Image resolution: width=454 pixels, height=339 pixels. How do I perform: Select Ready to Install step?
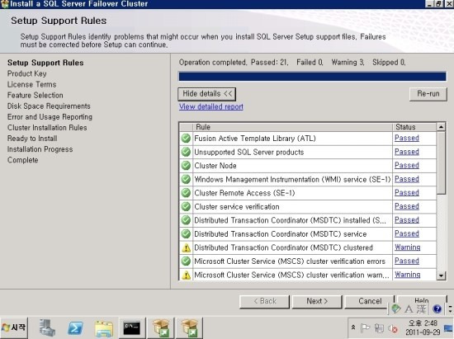pyautogui.click(x=32, y=139)
